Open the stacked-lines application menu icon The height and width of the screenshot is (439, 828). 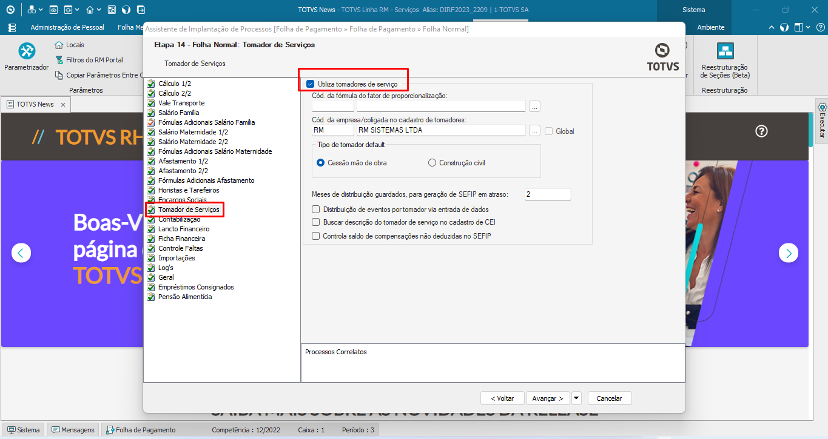click(x=12, y=27)
